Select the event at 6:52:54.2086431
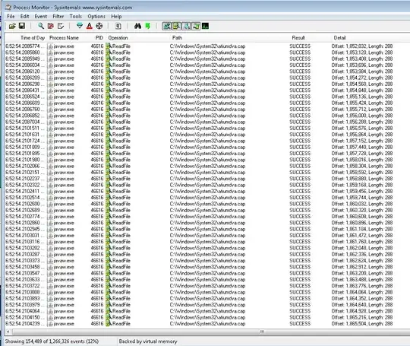The width and height of the screenshot is (410, 346). pyautogui.click(x=207, y=90)
